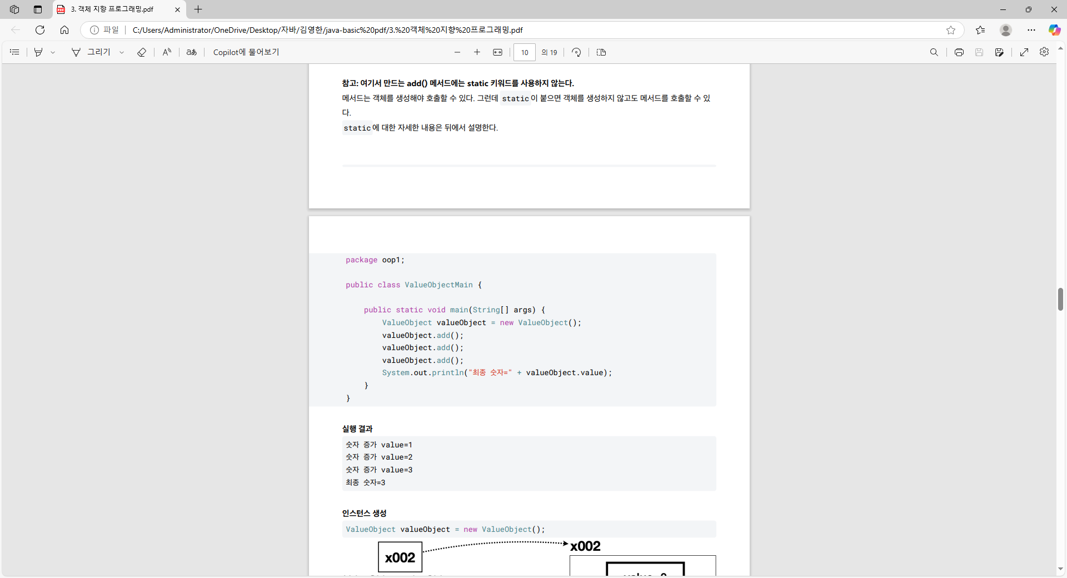Click the x002 reference box diagram
The image size is (1067, 578).
(x=400, y=557)
